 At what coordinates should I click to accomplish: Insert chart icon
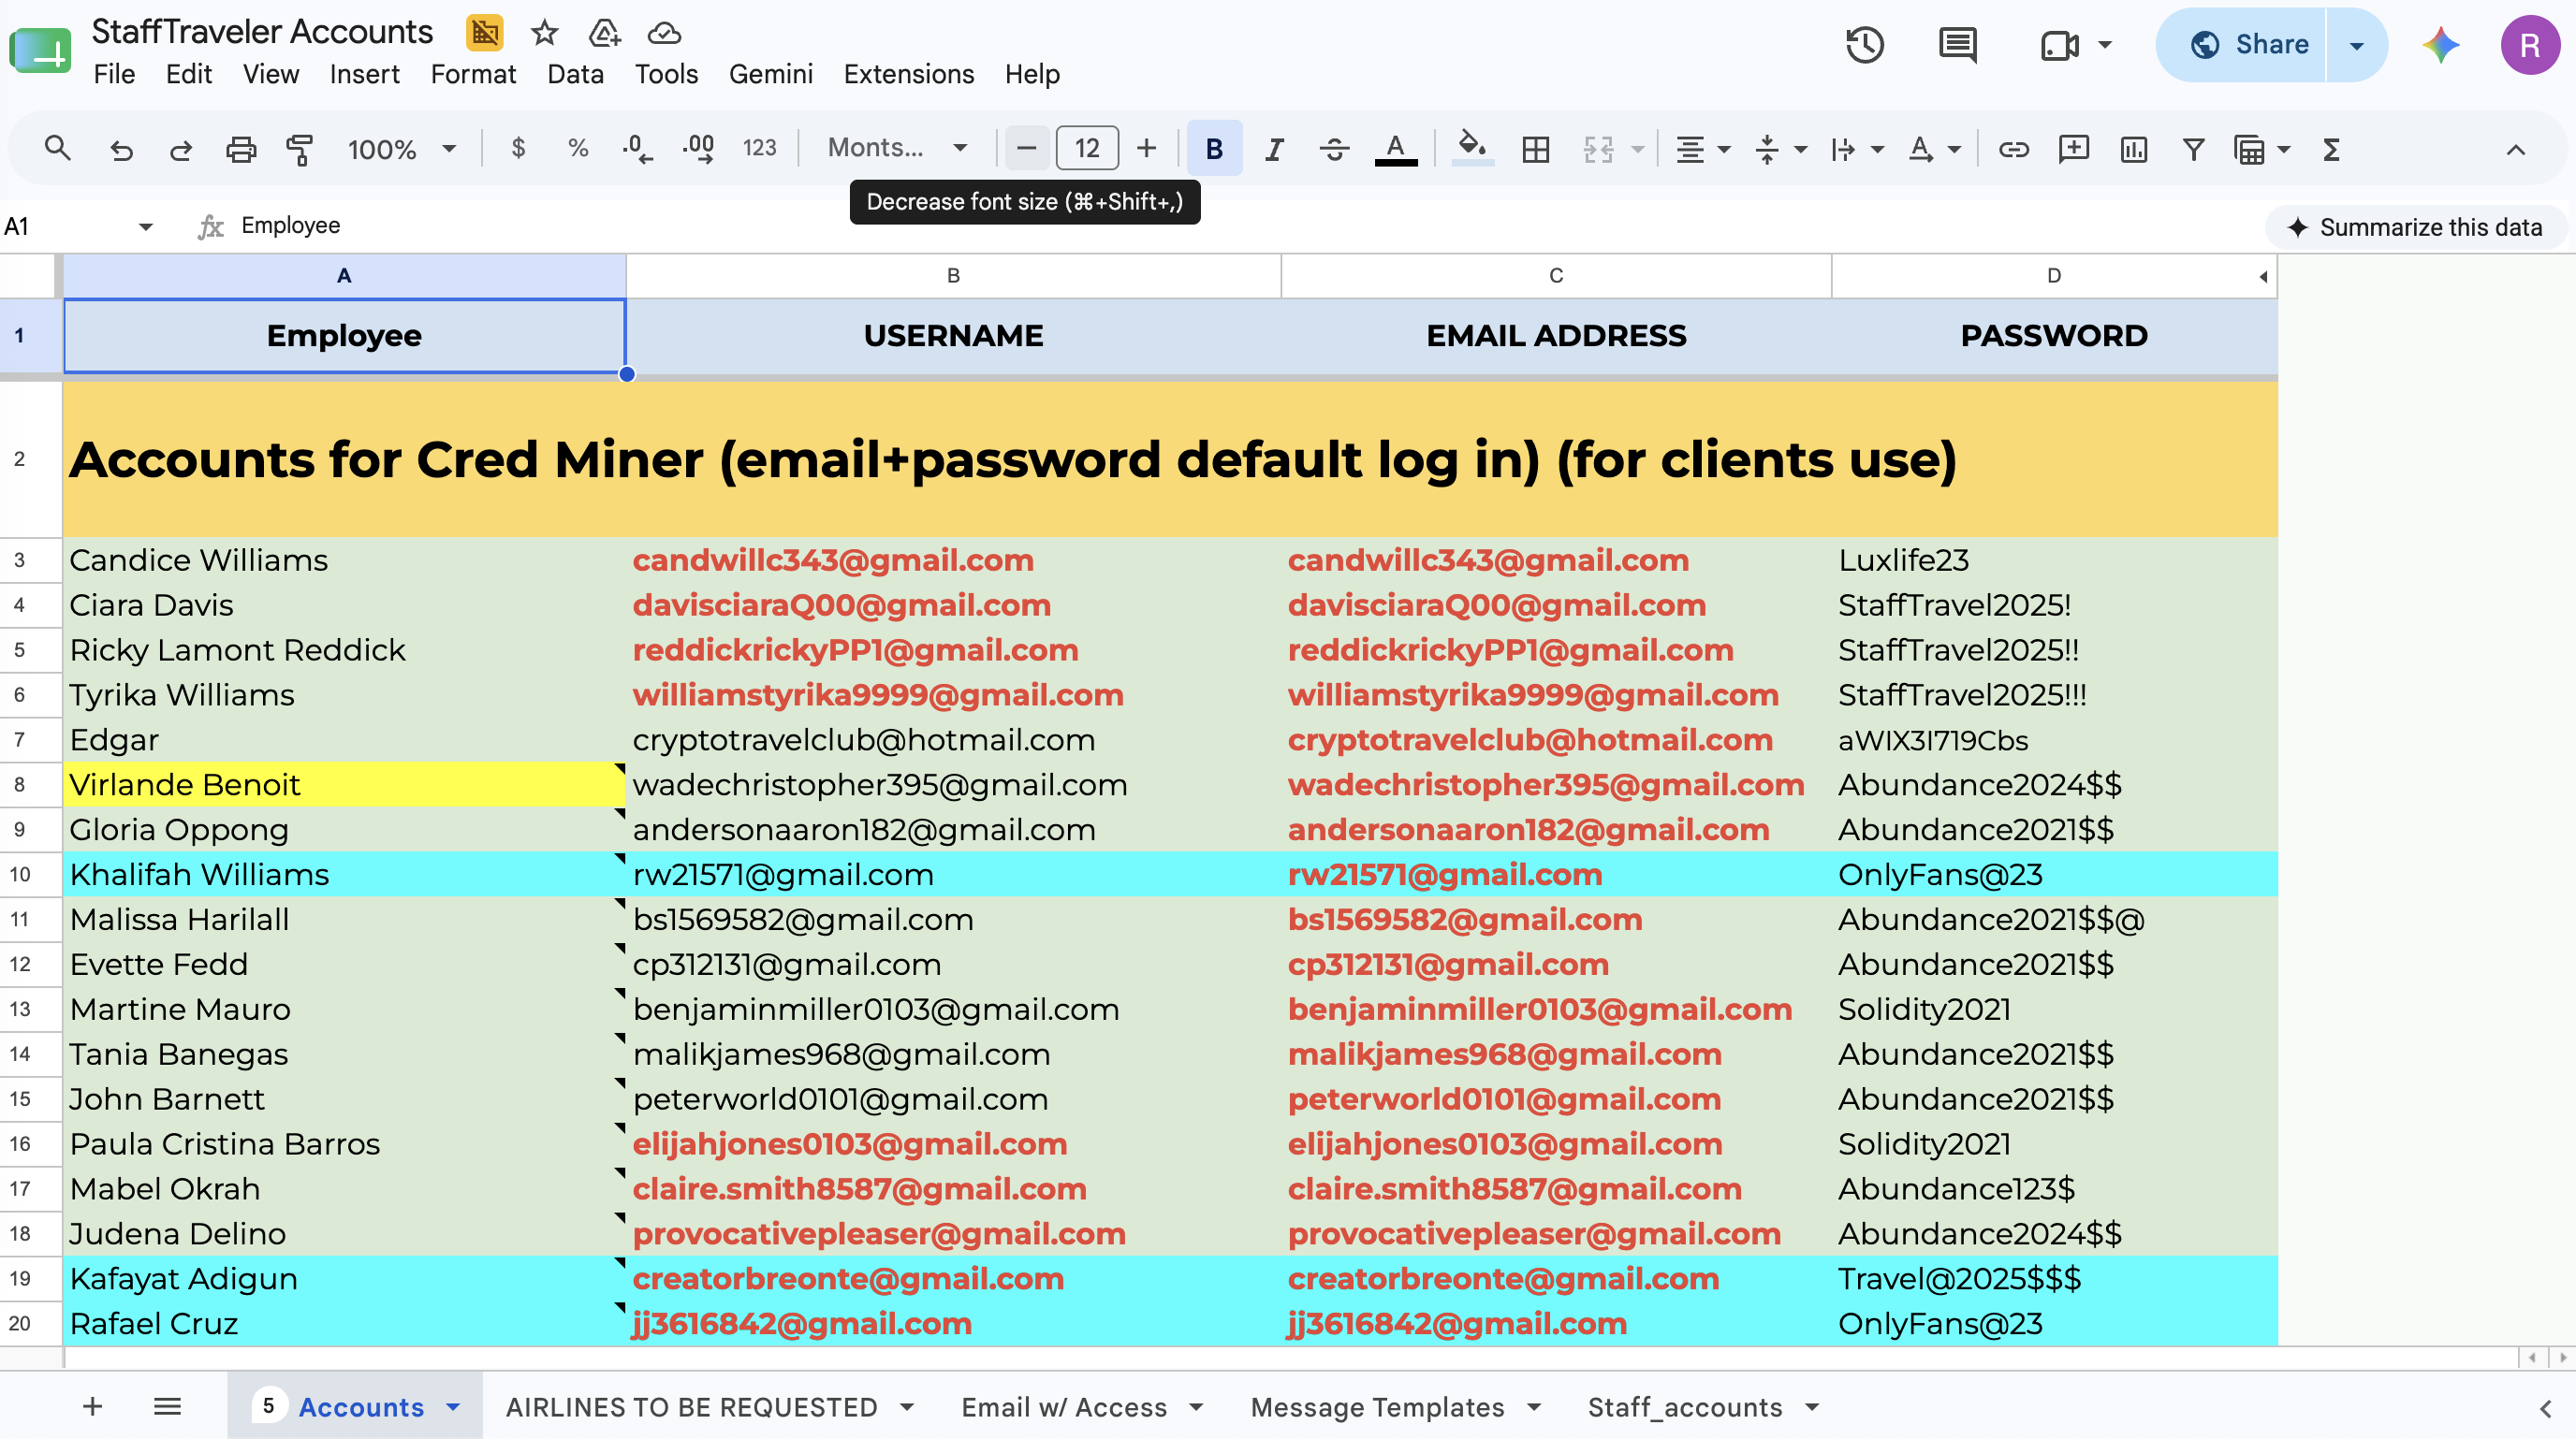(x=2133, y=149)
